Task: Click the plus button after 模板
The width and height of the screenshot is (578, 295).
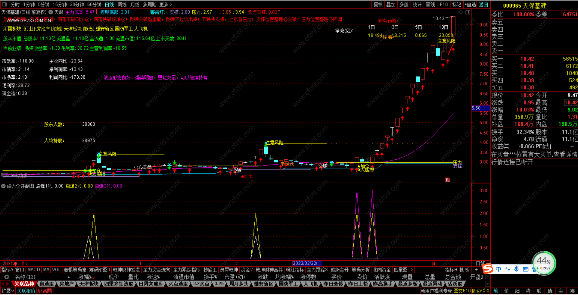Action: (476, 270)
